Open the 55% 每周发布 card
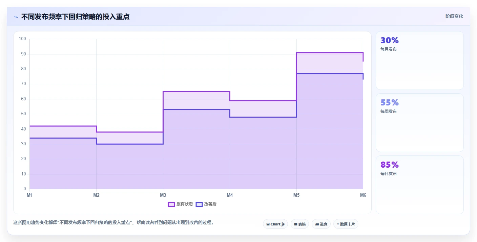This screenshot has width=477, height=242. [x=420, y=123]
